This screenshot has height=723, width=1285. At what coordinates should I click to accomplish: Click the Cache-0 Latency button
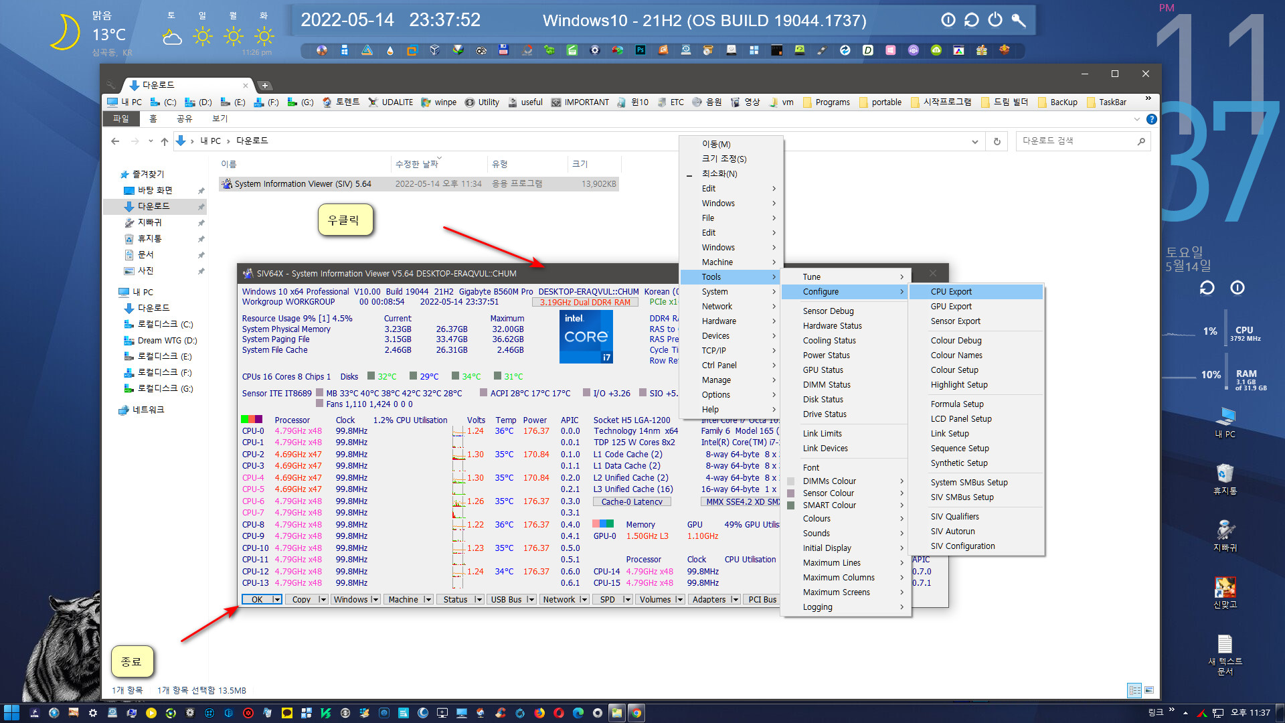pos(632,502)
